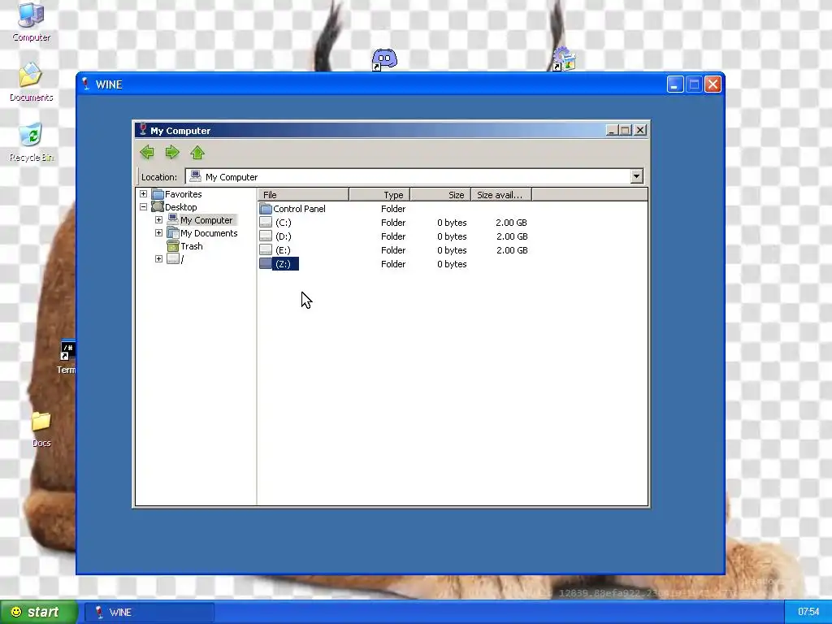Screen dimensions: 832x624
Task: Click the Trash icon in the tree
Action: (172, 246)
